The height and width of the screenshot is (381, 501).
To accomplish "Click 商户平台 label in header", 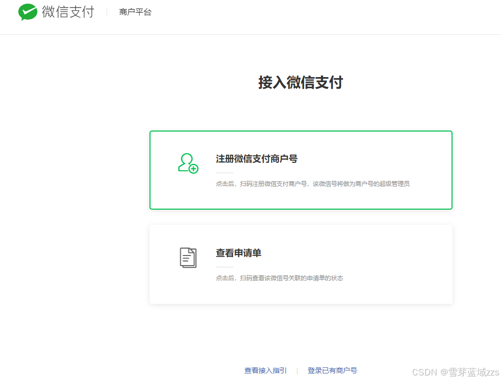I will pos(135,12).
